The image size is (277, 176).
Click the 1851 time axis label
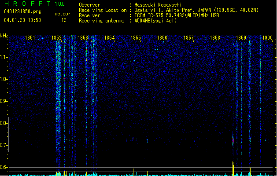30,38
